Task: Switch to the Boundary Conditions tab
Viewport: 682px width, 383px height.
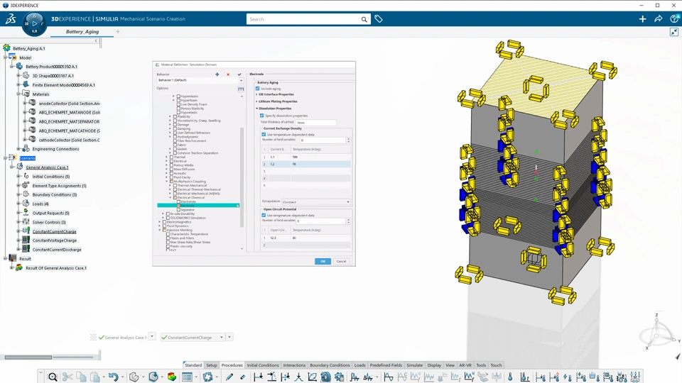Action: point(330,365)
